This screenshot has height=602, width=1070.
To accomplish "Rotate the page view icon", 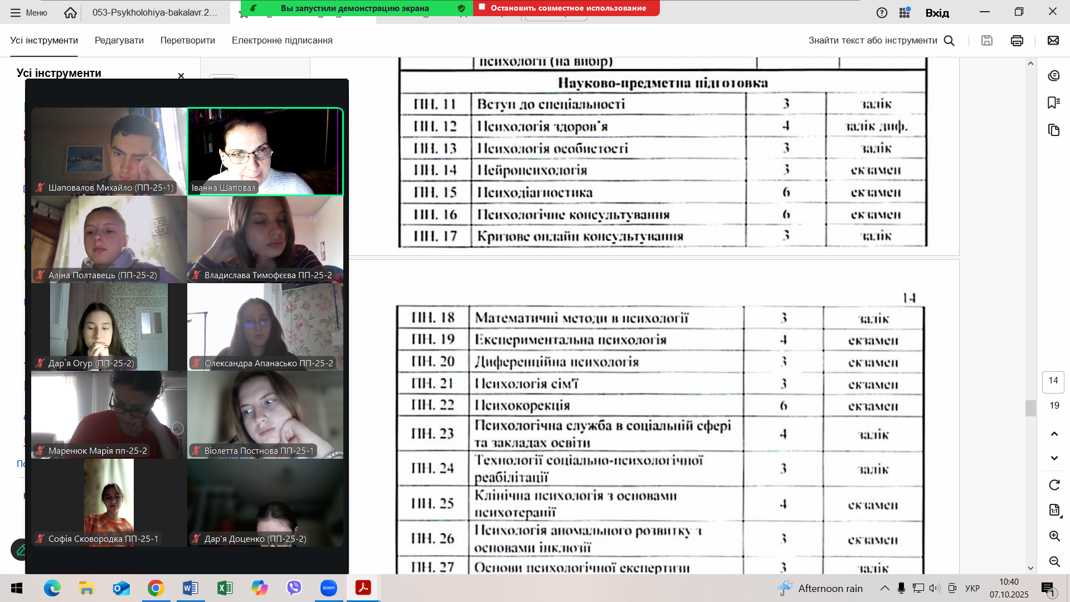I will click(1054, 485).
